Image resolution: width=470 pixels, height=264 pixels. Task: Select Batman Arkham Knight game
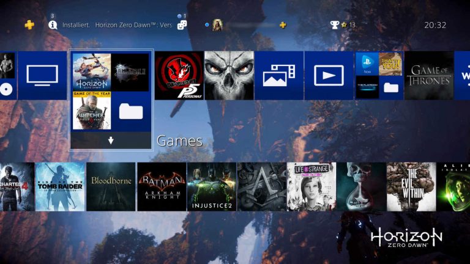point(162,186)
